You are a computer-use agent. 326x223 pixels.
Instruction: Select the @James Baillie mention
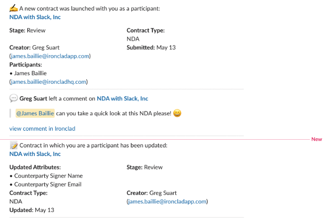[35, 113]
